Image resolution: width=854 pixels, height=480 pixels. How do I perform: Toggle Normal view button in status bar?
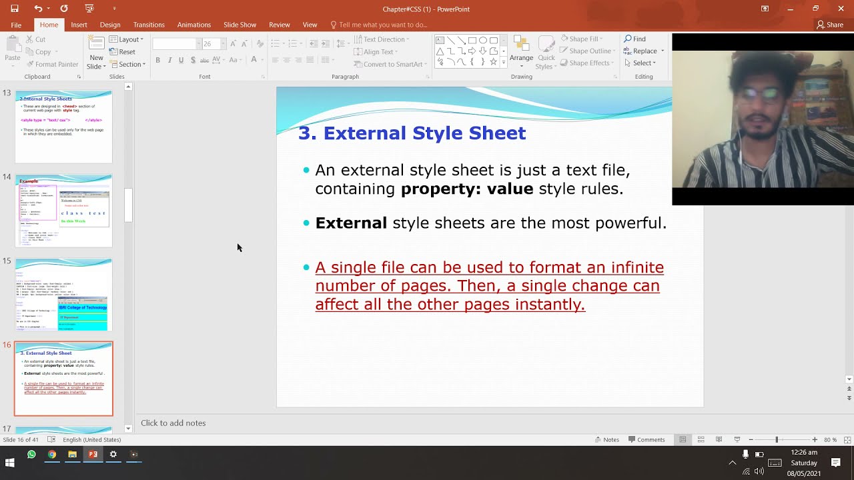coord(683,439)
